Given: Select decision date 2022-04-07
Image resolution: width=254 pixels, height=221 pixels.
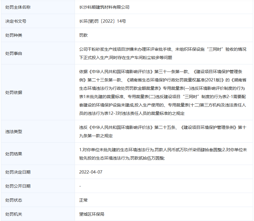Looking at the screenshot, I should [91, 172].
